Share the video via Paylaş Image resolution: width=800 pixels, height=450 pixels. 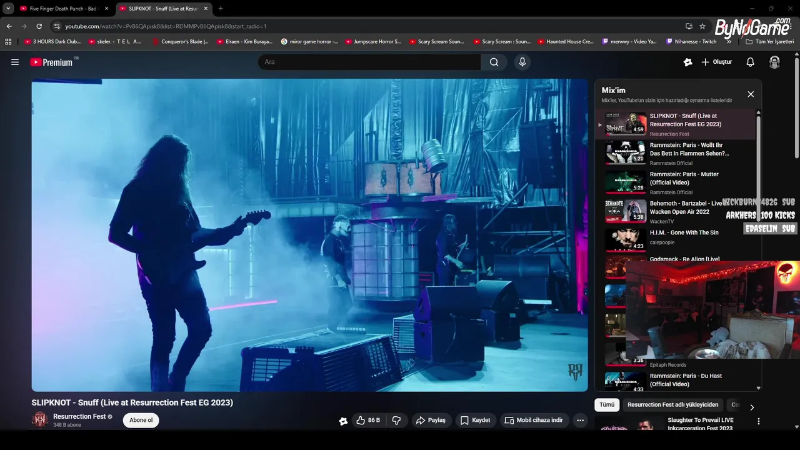pos(431,420)
